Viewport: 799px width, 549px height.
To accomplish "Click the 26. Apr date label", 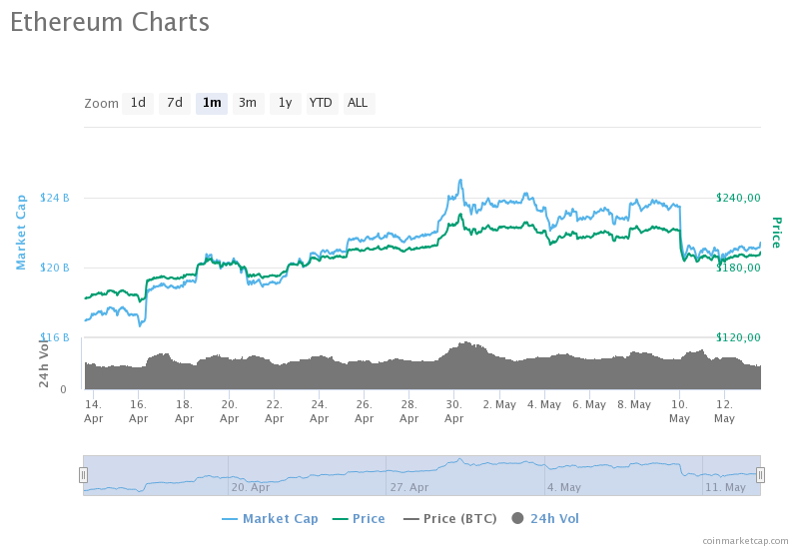I will 364,411.
